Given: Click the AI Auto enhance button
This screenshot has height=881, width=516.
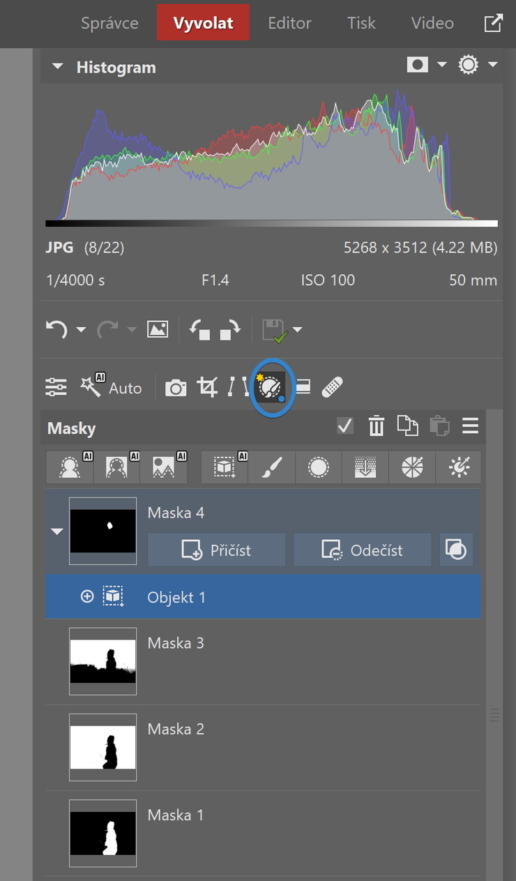Looking at the screenshot, I should (x=111, y=387).
